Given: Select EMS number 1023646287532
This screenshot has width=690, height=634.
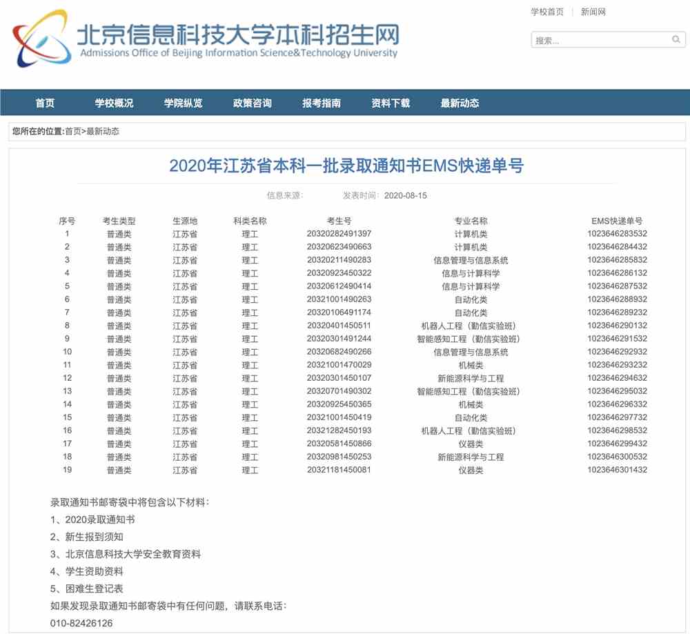Looking at the screenshot, I should (617, 286).
